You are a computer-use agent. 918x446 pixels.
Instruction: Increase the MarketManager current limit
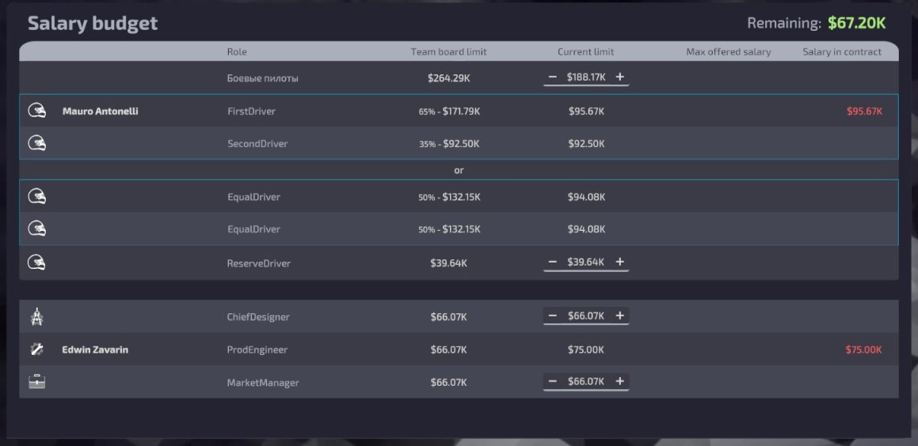620,382
